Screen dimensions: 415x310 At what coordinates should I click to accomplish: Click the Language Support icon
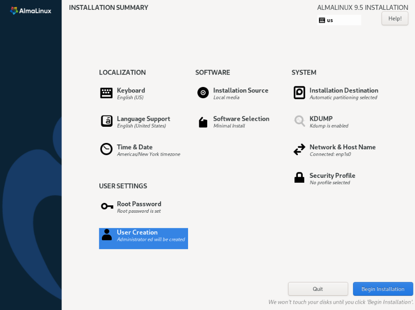click(106, 121)
